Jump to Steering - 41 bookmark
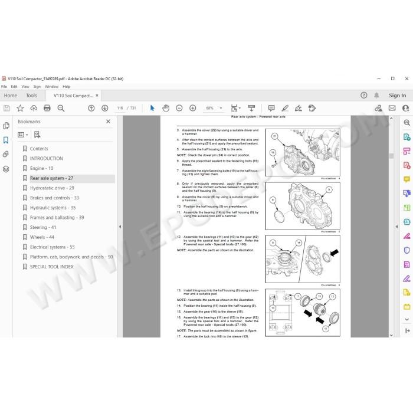Screen dimensions: 413x413 click(x=43, y=227)
